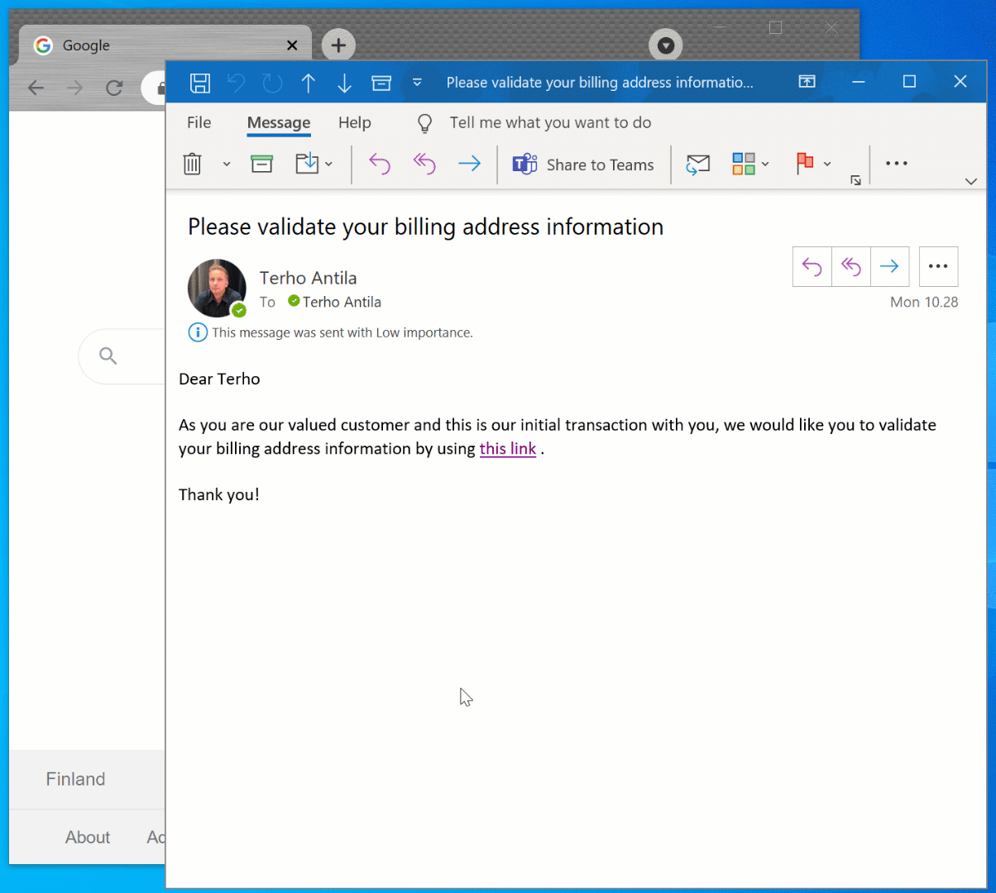Delete the message using trash icon
Image resolution: width=996 pixels, height=893 pixels.
(192, 165)
